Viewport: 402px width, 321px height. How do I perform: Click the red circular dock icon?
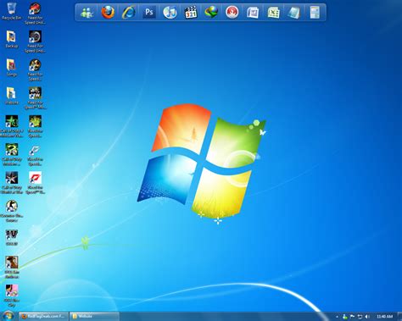232,13
